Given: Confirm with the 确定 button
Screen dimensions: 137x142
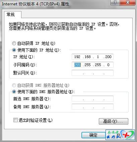Looking at the screenshot, I should pos(93,135).
